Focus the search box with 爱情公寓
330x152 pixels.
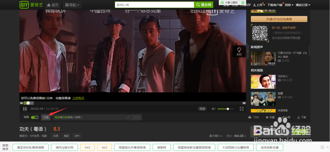point(154,5)
